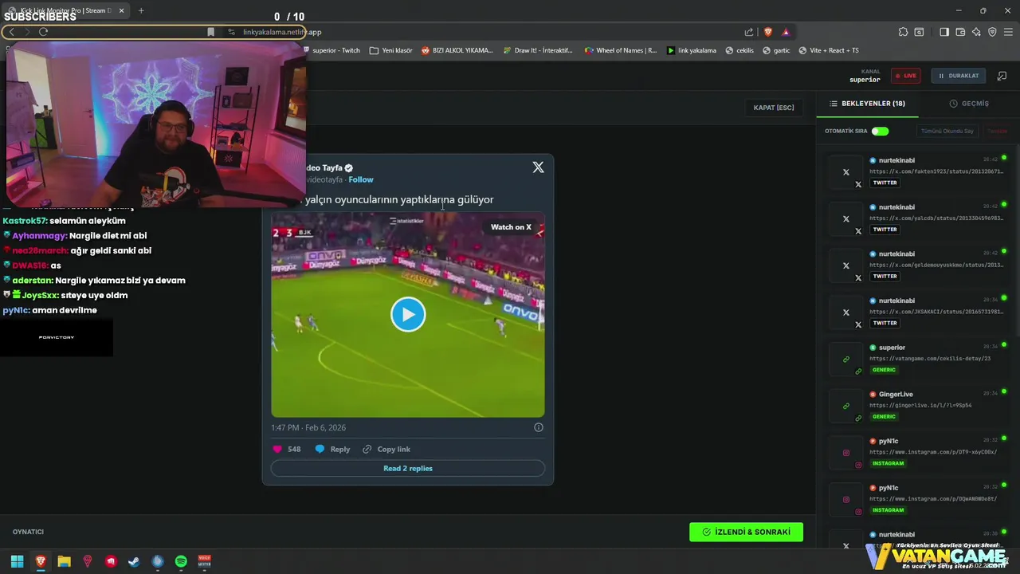Click the link thumbnail of vatangame.com entry
Viewport: 1020px width, 574px height.
846,360
